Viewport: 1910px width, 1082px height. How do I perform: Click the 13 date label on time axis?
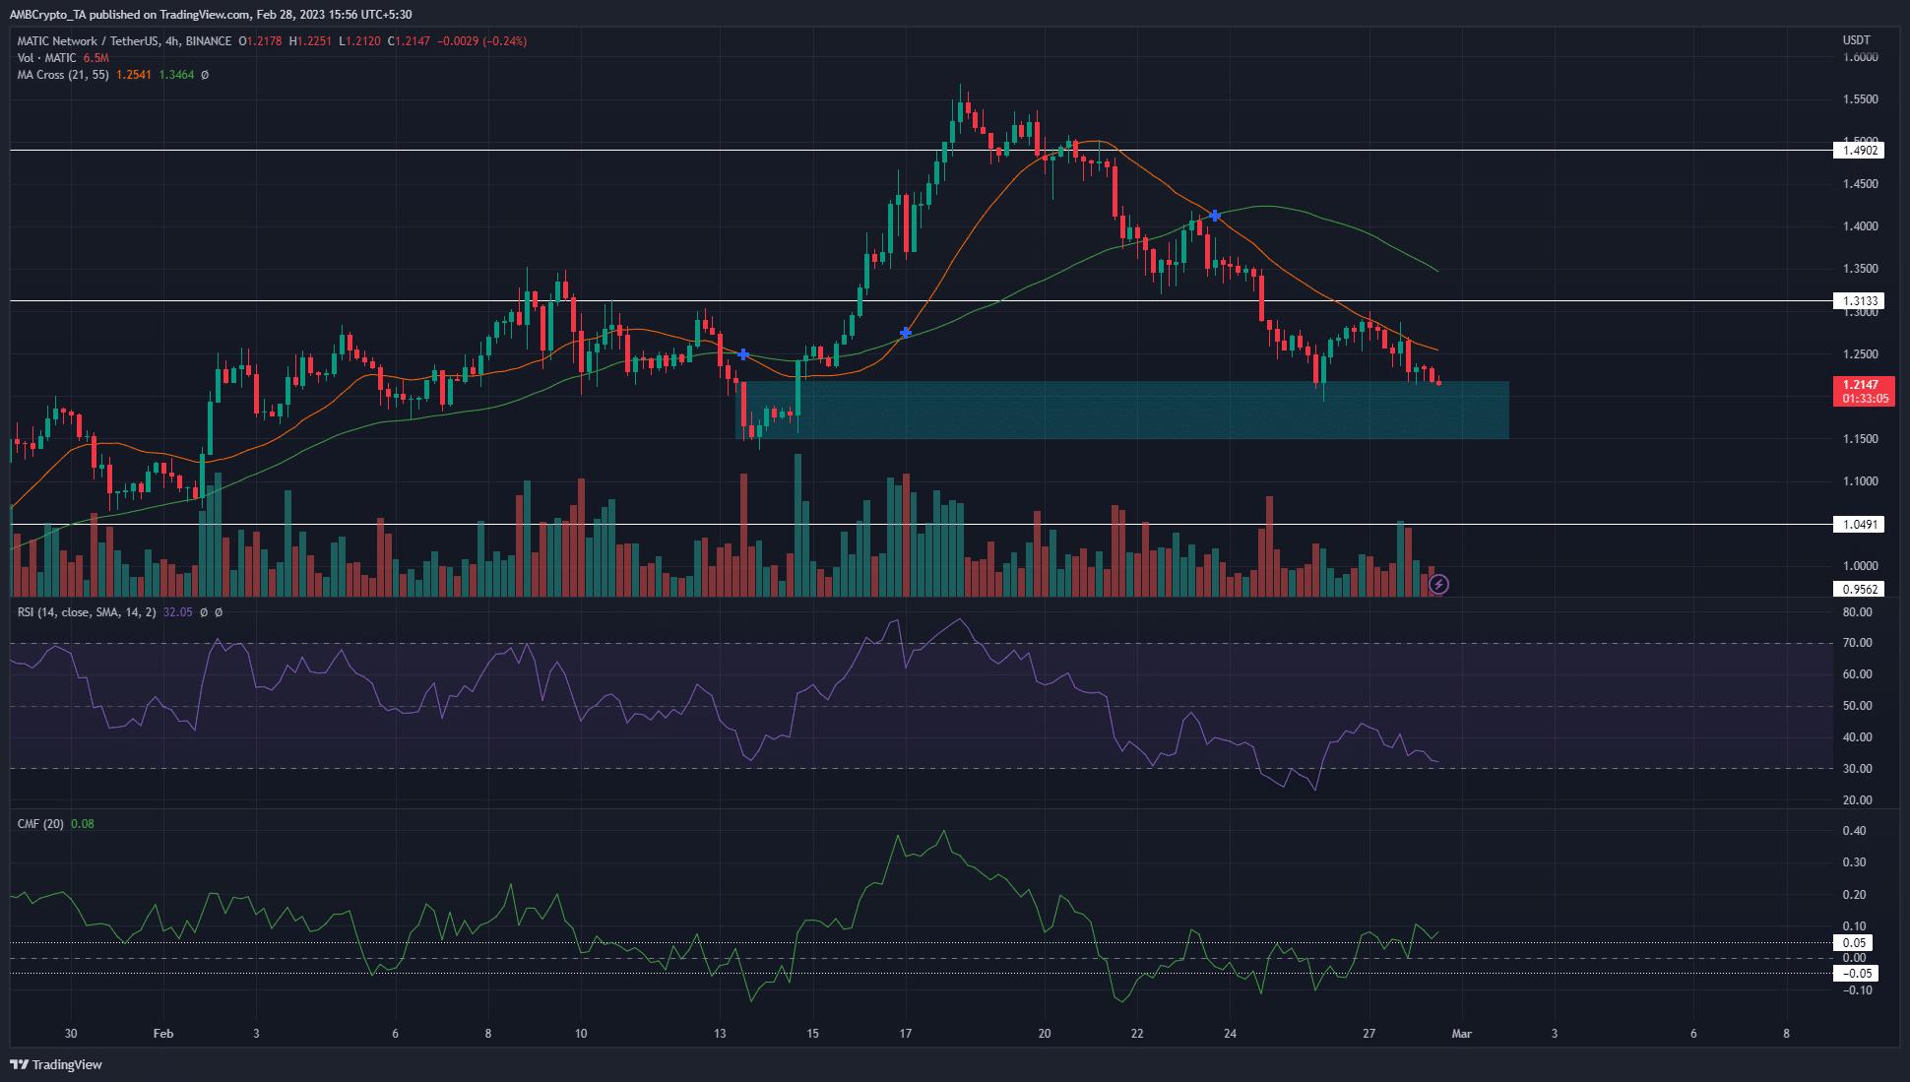point(720,1034)
